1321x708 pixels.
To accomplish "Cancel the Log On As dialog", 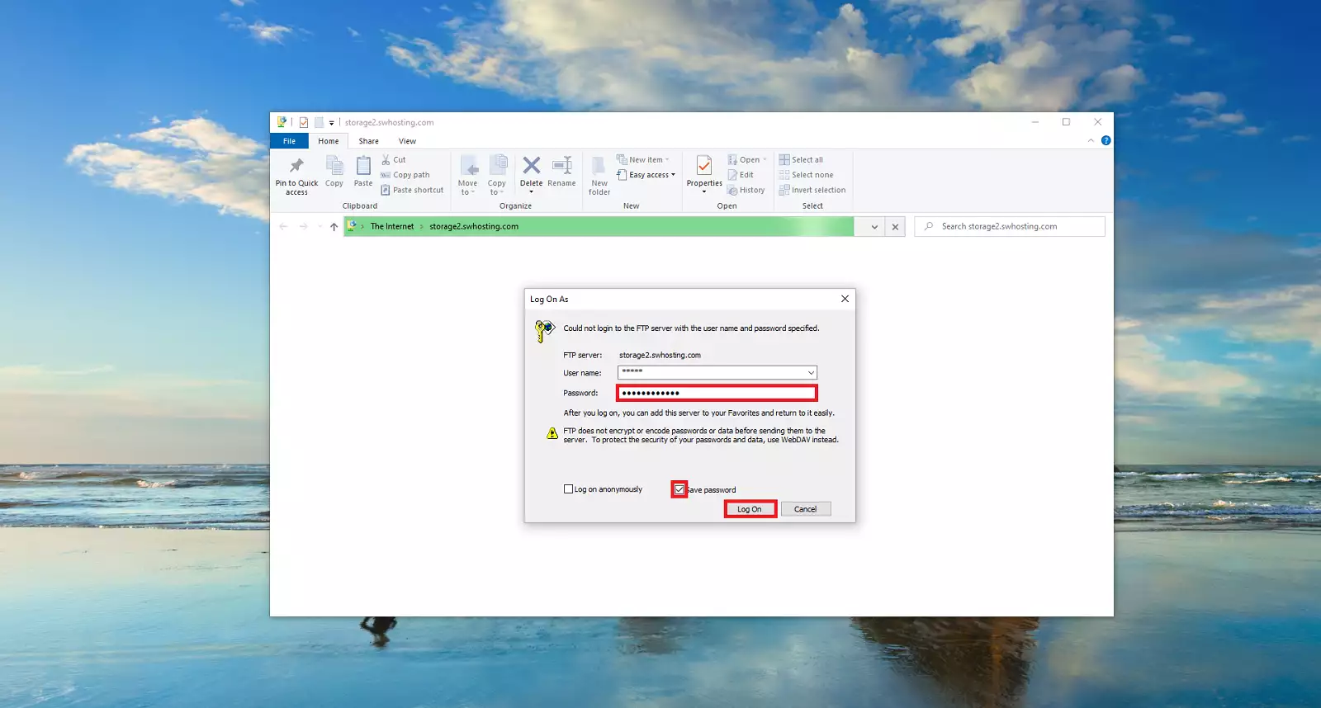I will click(805, 509).
